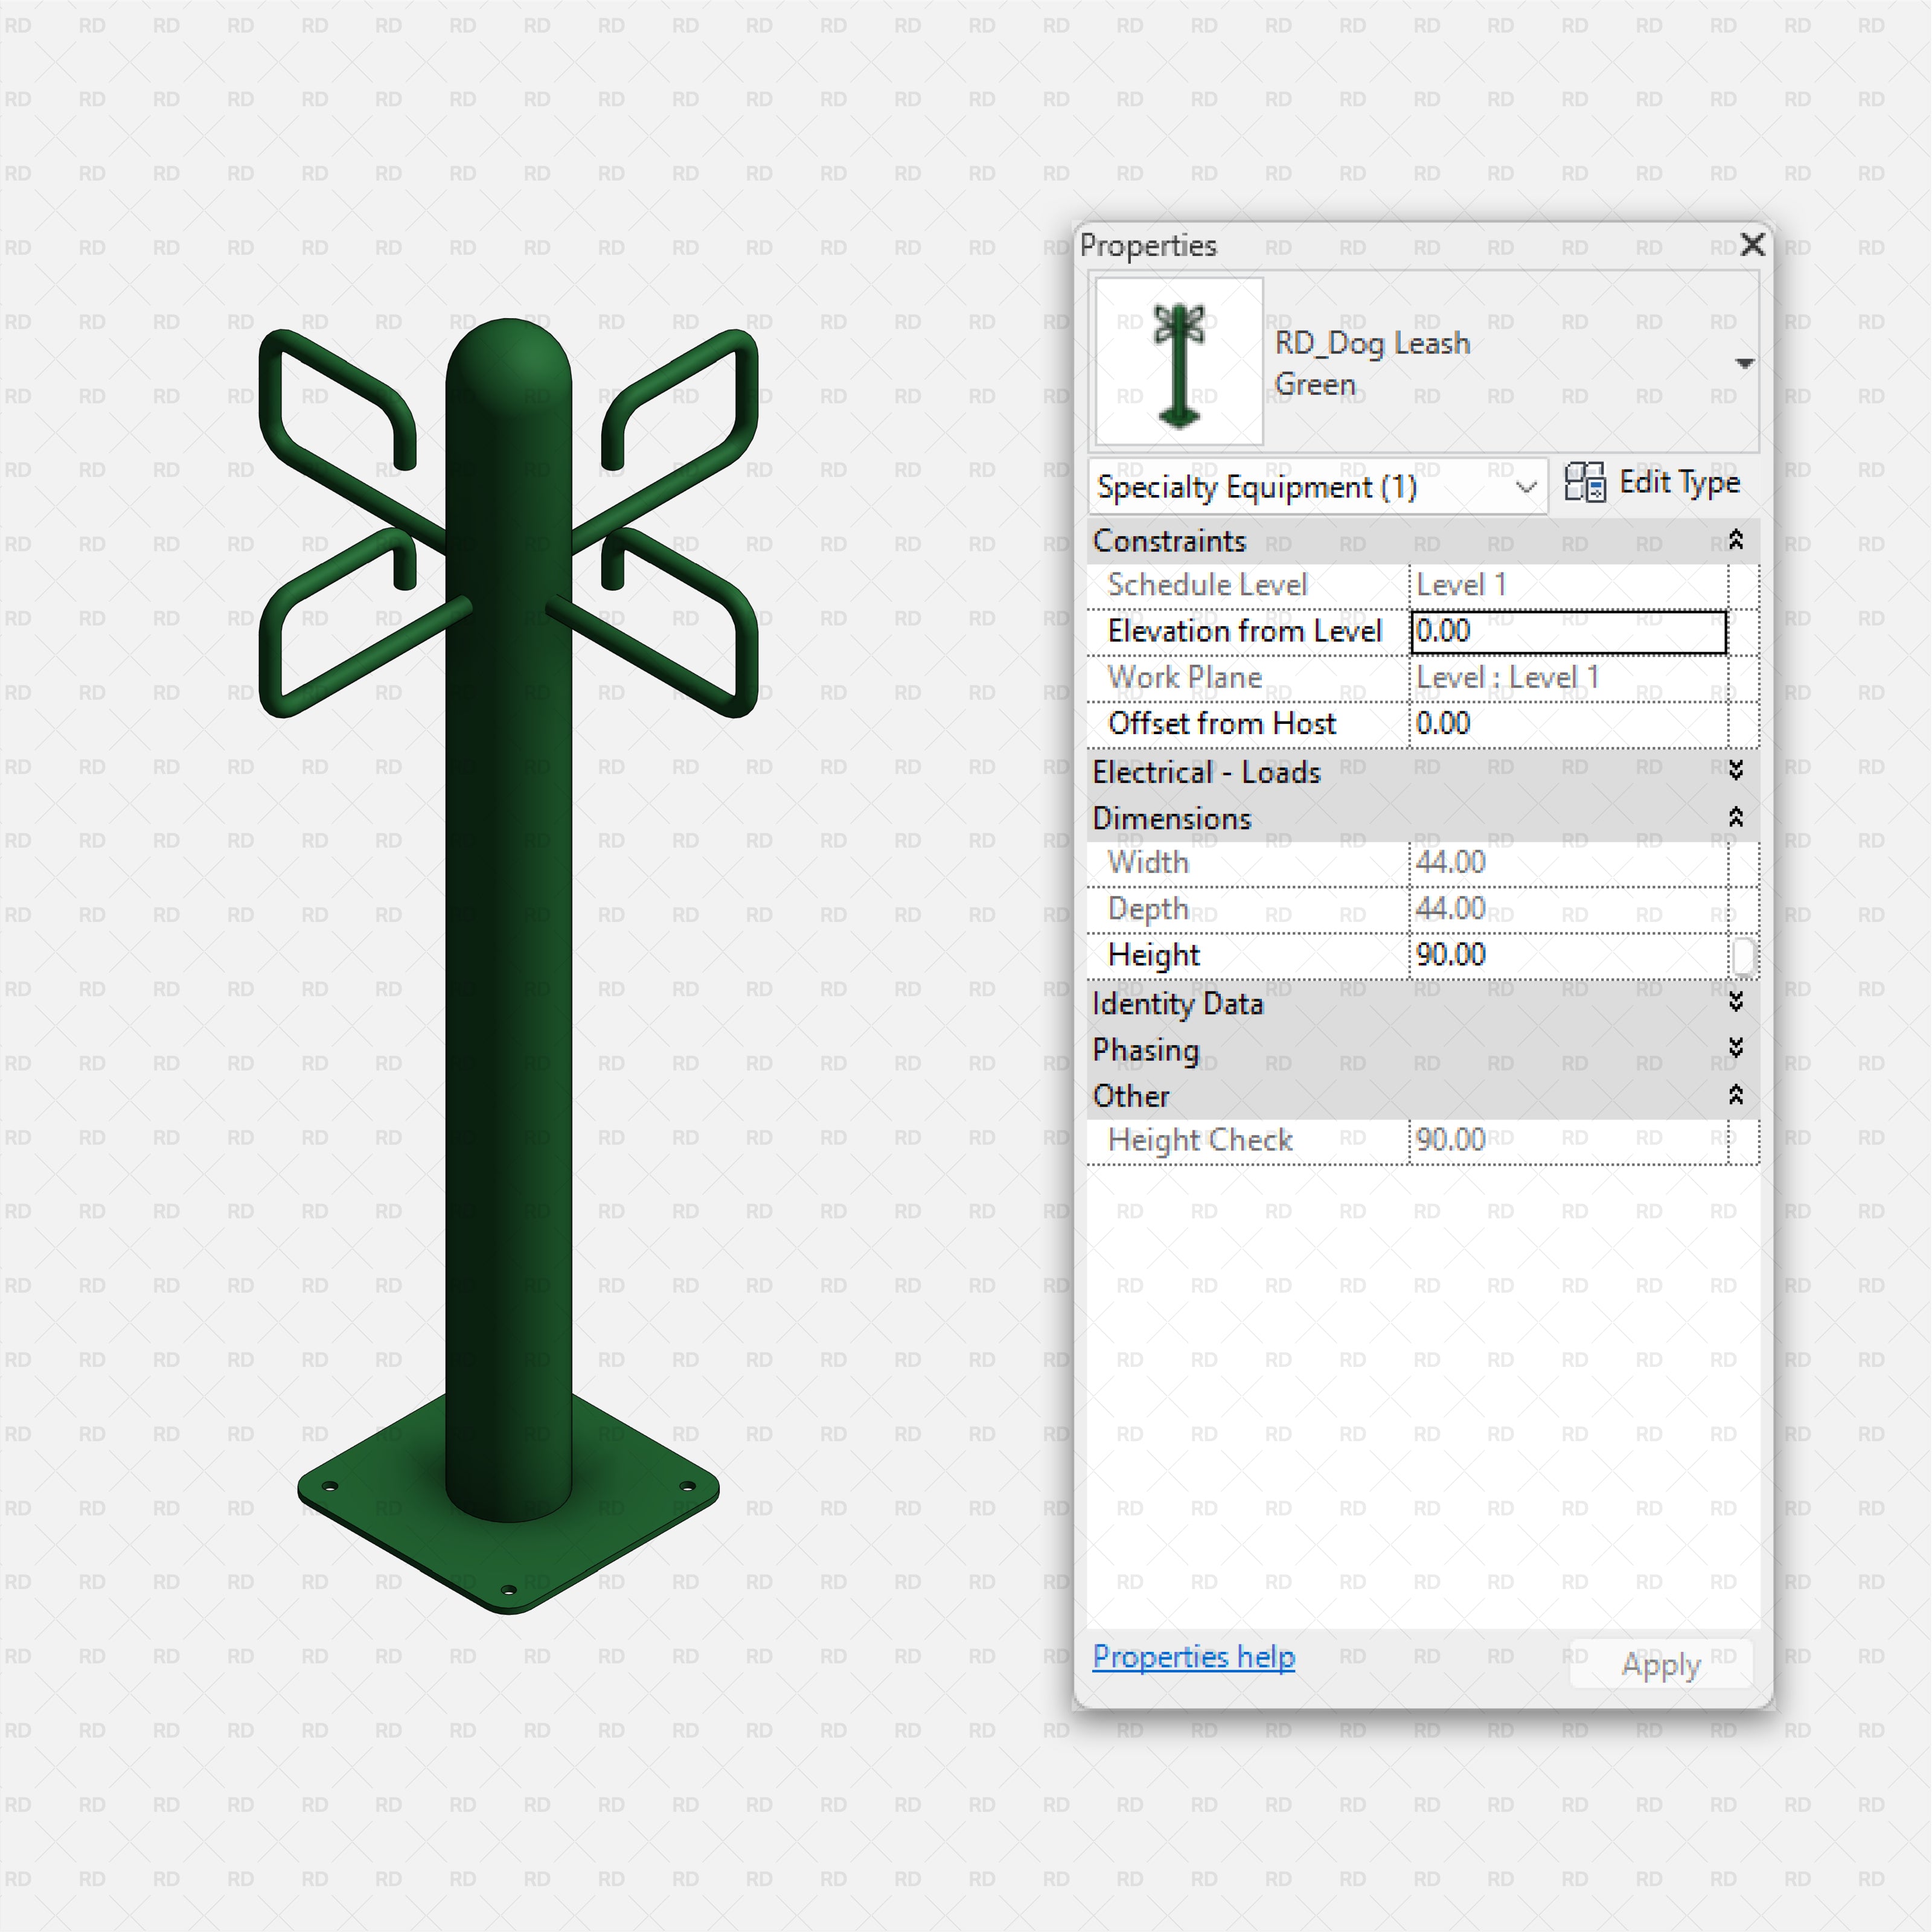Viewport: 1932px width, 1932px height.
Task: Collapse the Other section
Action: (x=1736, y=1096)
